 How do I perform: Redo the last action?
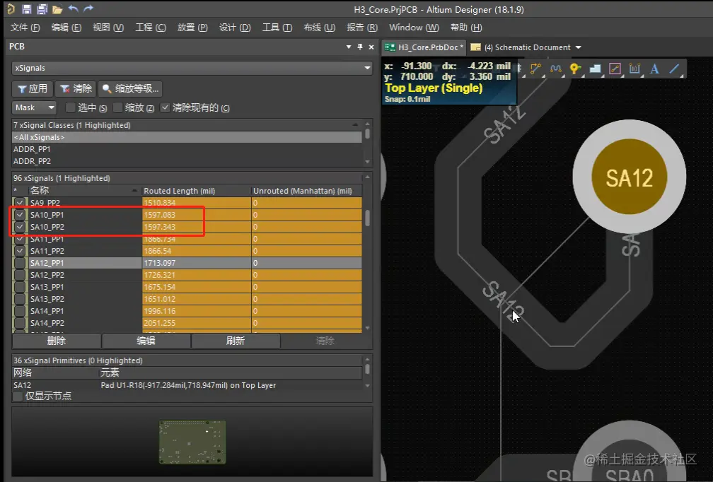tap(88, 8)
